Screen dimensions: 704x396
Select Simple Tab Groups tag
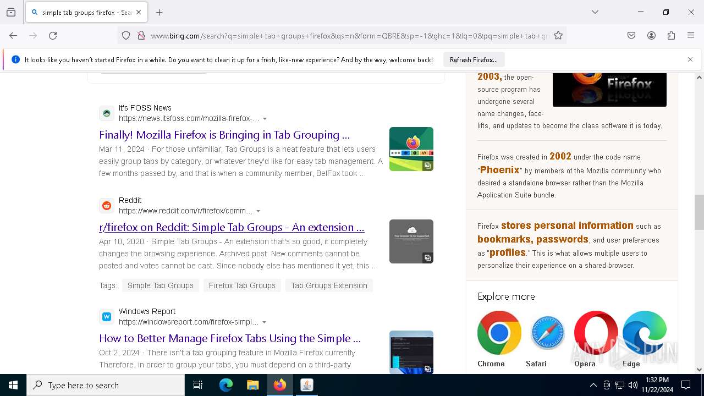click(161, 285)
